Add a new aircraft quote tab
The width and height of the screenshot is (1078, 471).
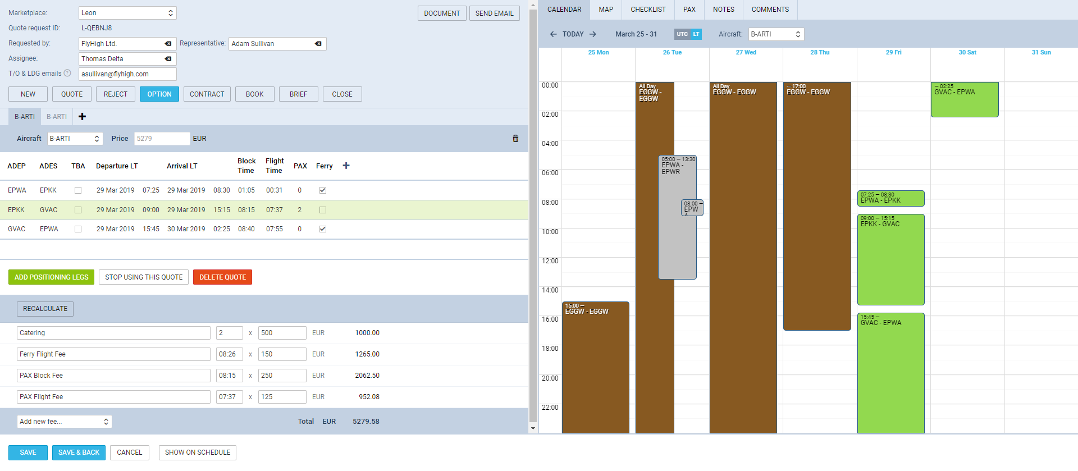pos(83,116)
